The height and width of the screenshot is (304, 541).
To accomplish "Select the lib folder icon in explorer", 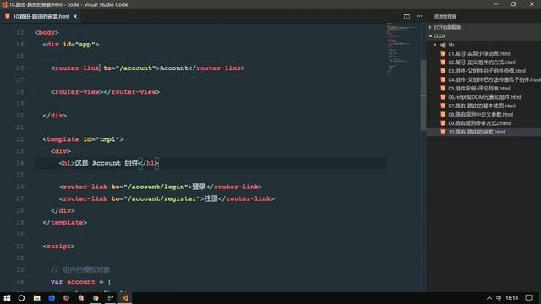I will [x=443, y=45].
